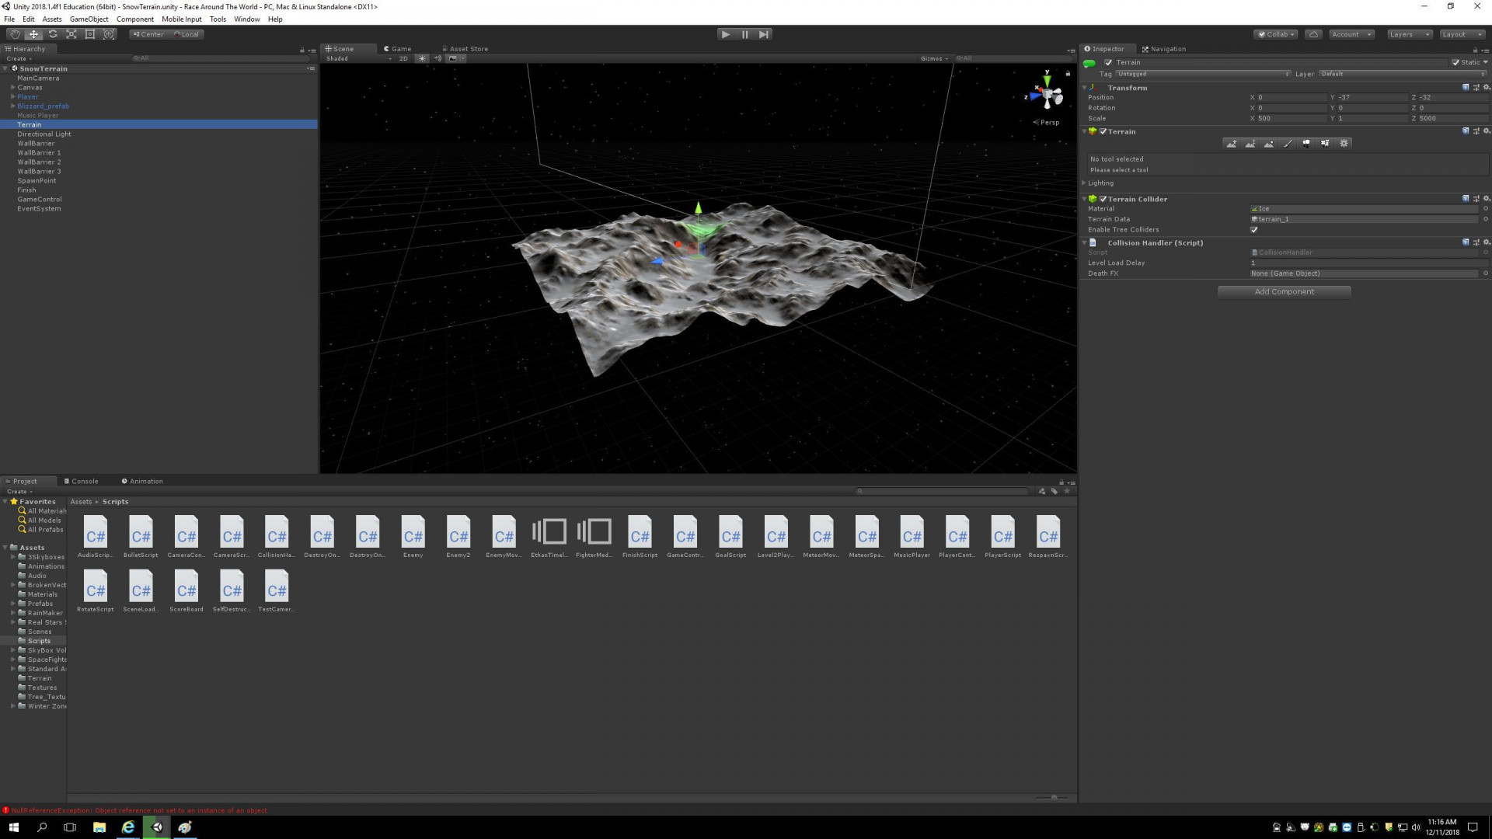1492x839 pixels.
Task: Click the Add Component button
Action: point(1284,291)
